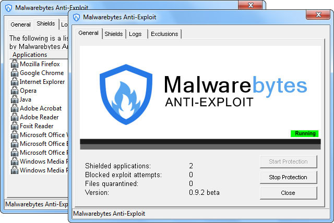Image resolution: width=334 pixels, height=223 pixels.
Task: Open the Exclusions tab
Action: point(164,34)
